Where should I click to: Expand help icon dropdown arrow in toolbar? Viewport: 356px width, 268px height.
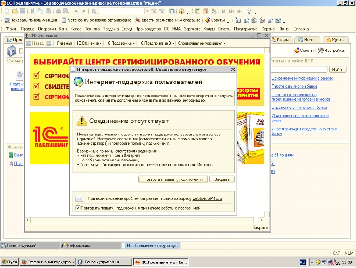pyautogui.click(x=187, y=13)
